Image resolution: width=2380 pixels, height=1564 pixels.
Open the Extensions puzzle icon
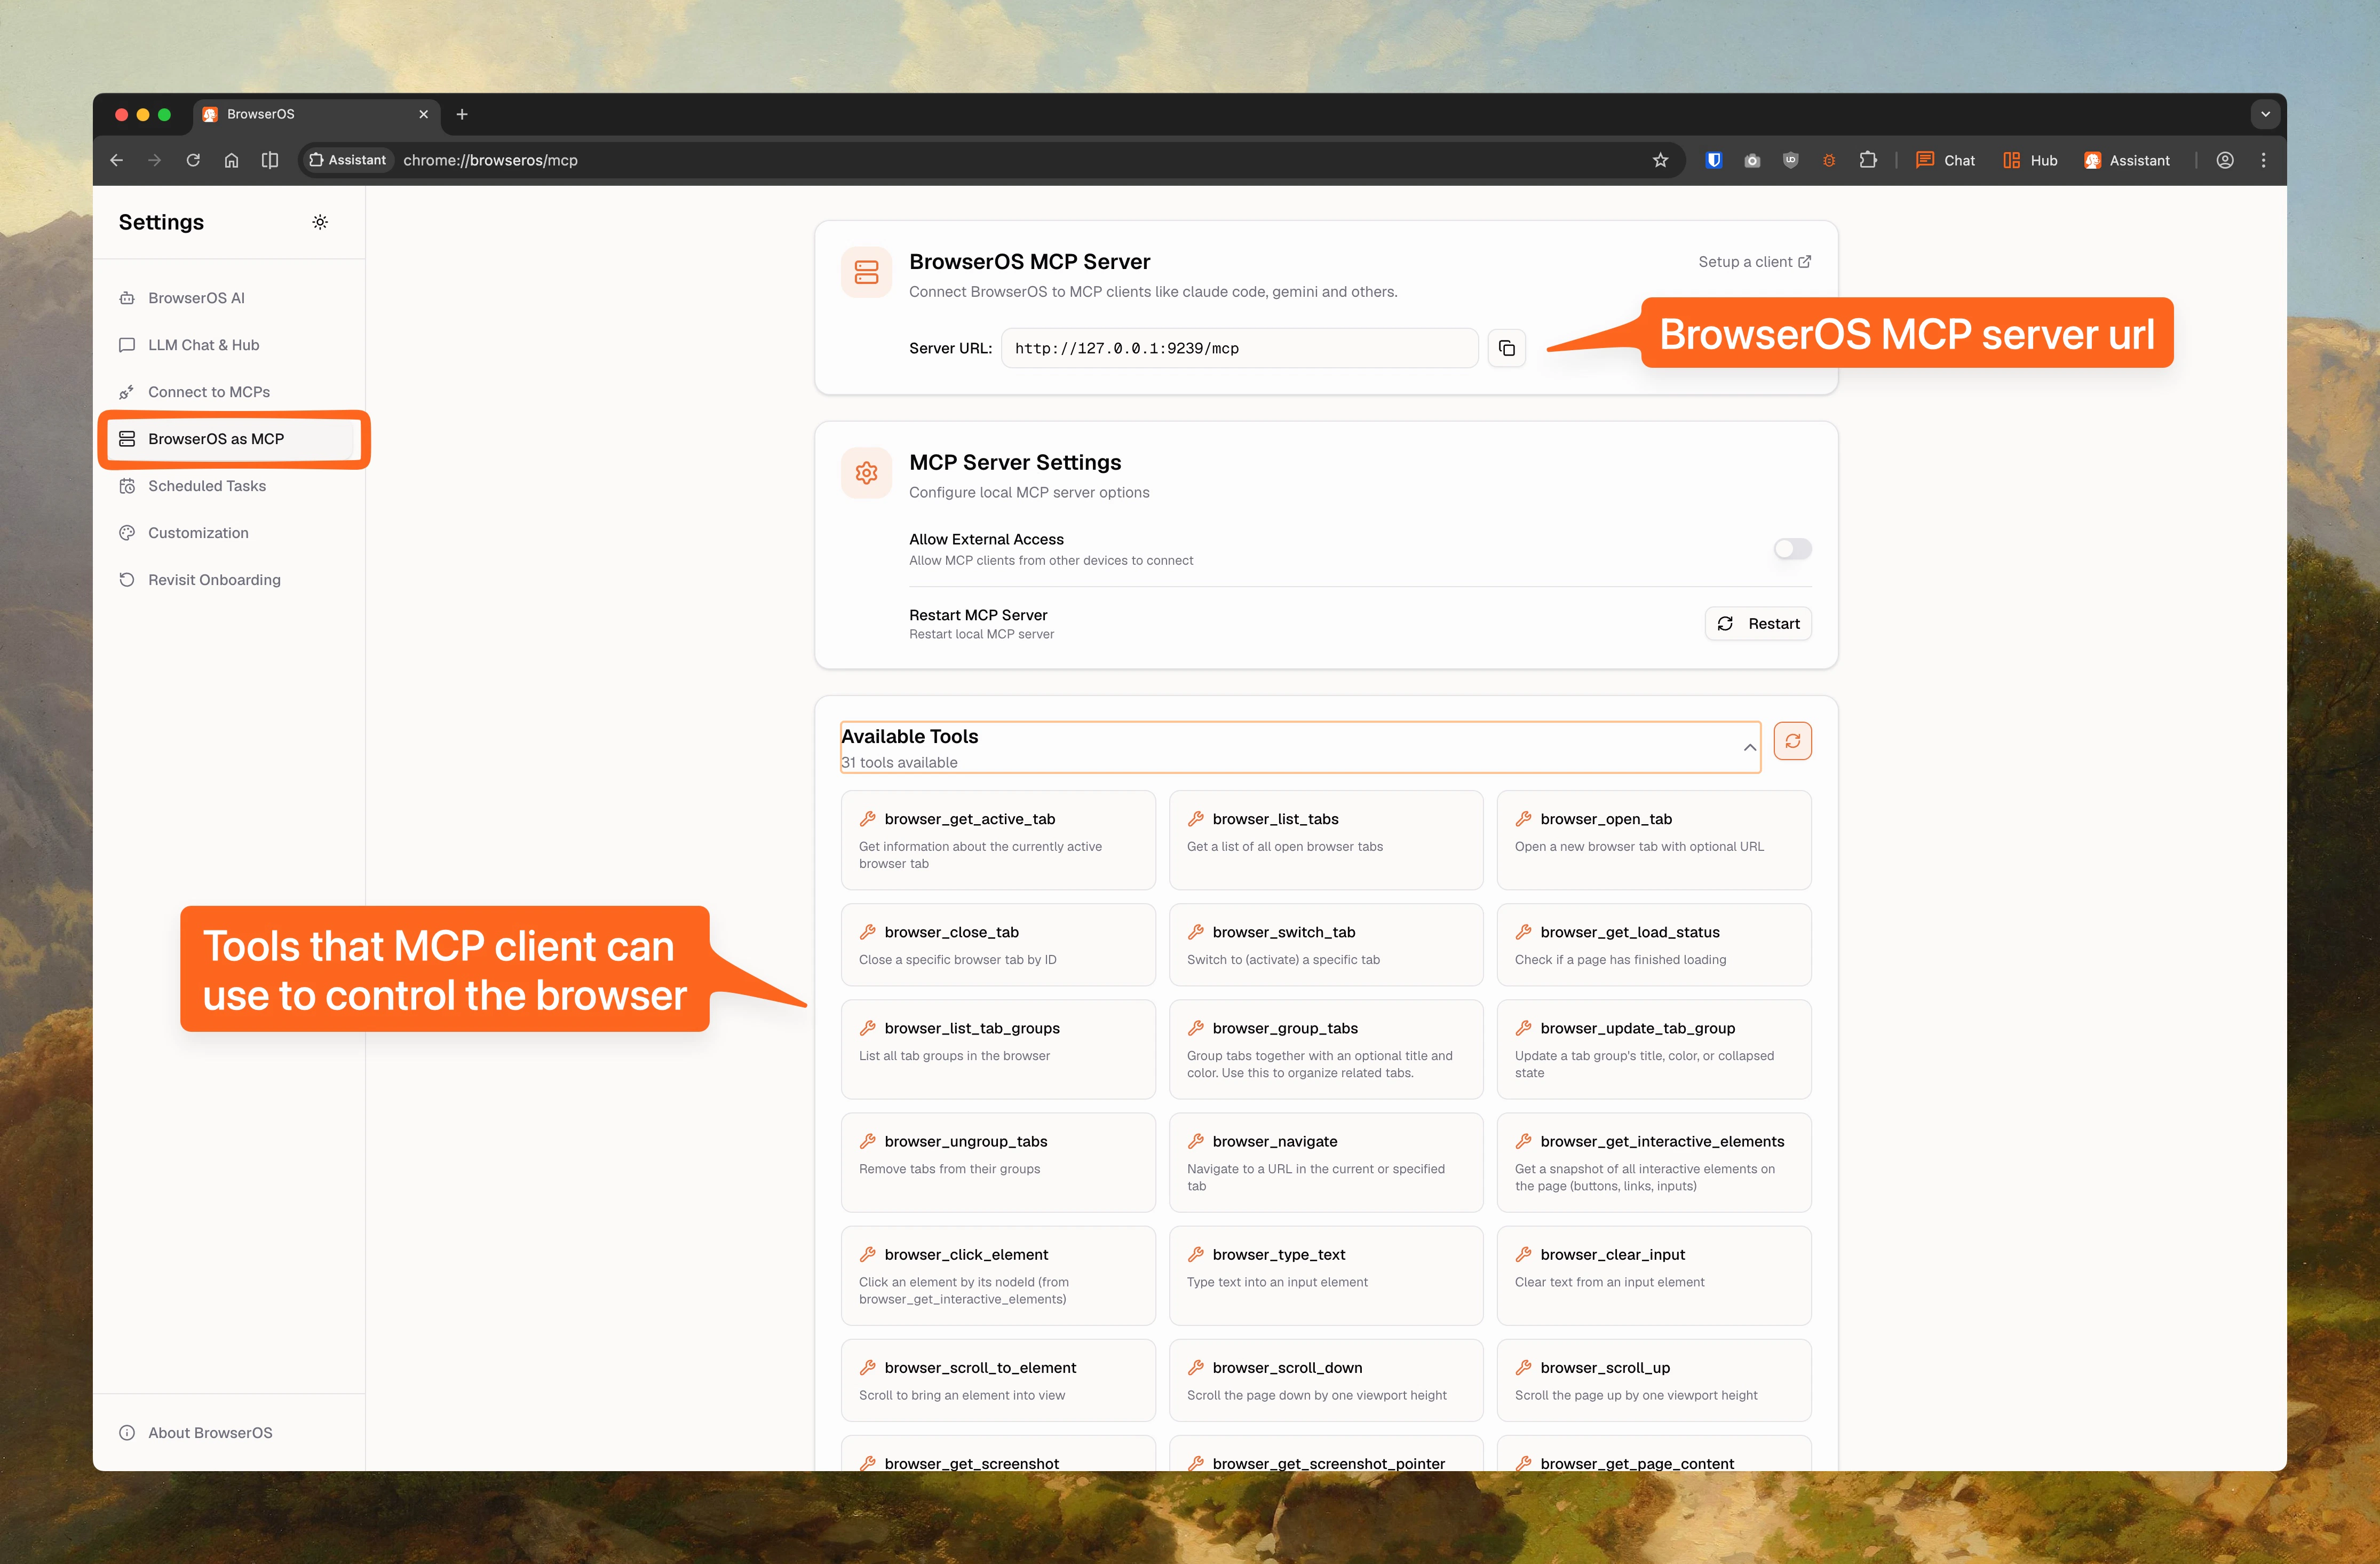click(x=1868, y=160)
